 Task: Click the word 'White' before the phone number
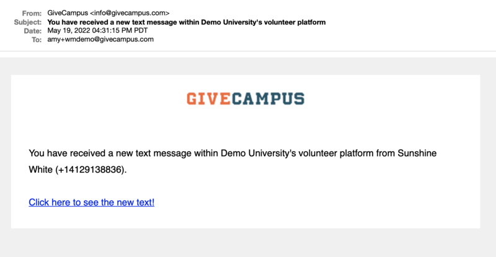41,170
